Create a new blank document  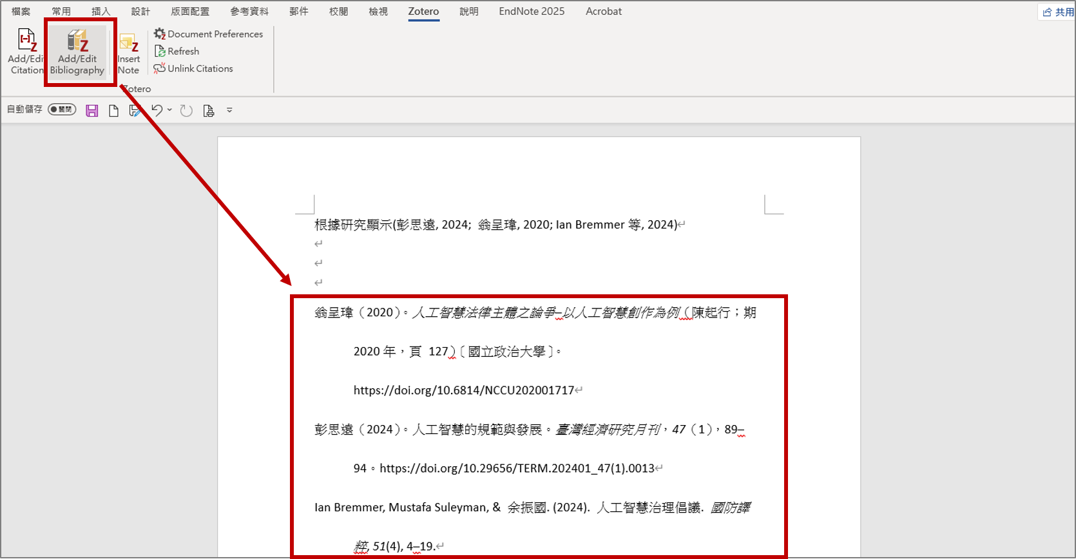(113, 111)
